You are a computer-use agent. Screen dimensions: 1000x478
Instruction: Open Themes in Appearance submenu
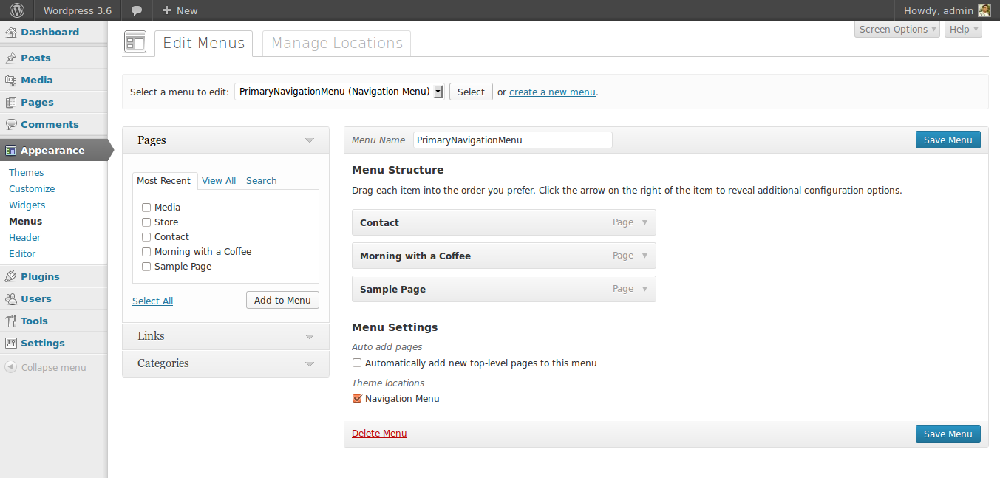point(27,172)
